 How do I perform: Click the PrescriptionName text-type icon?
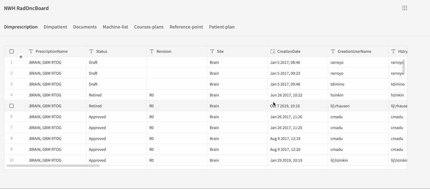tap(31, 51)
